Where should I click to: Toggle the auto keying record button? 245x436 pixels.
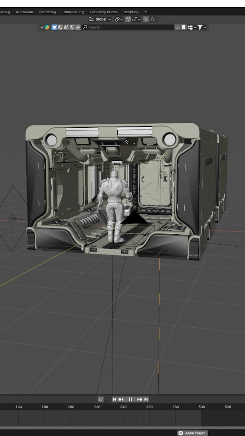101,399
